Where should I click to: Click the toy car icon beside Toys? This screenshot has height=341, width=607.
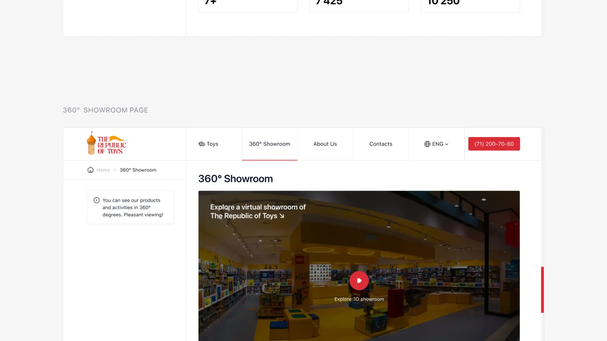(x=202, y=144)
